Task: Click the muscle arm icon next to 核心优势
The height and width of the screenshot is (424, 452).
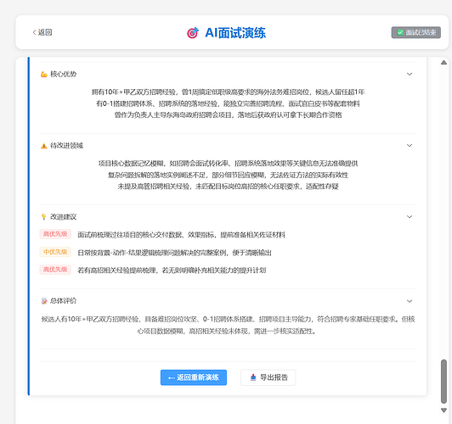Action: (44, 75)
